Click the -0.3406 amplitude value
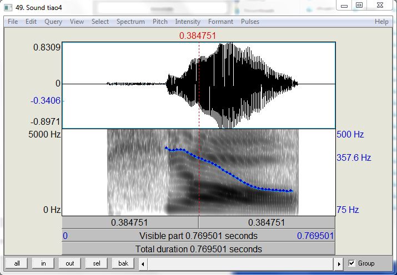This screenshot has height=275, width=397. pyautogui.click(x=46, y=101)
